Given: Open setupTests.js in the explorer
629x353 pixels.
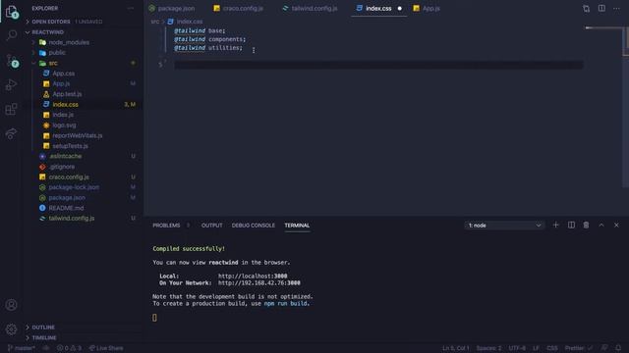Looking at the screenshot, I should (x=70, y=146).
